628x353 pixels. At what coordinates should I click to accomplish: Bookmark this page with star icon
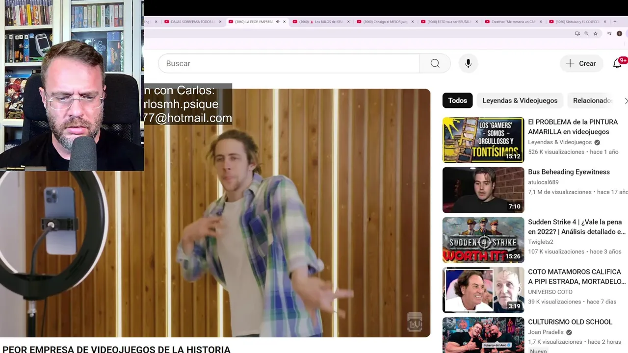[596, 34]
